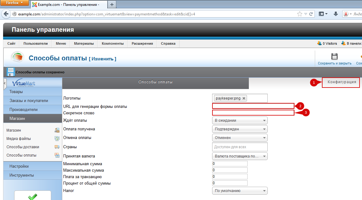Click the browser back arrow button

pos(6,14)
